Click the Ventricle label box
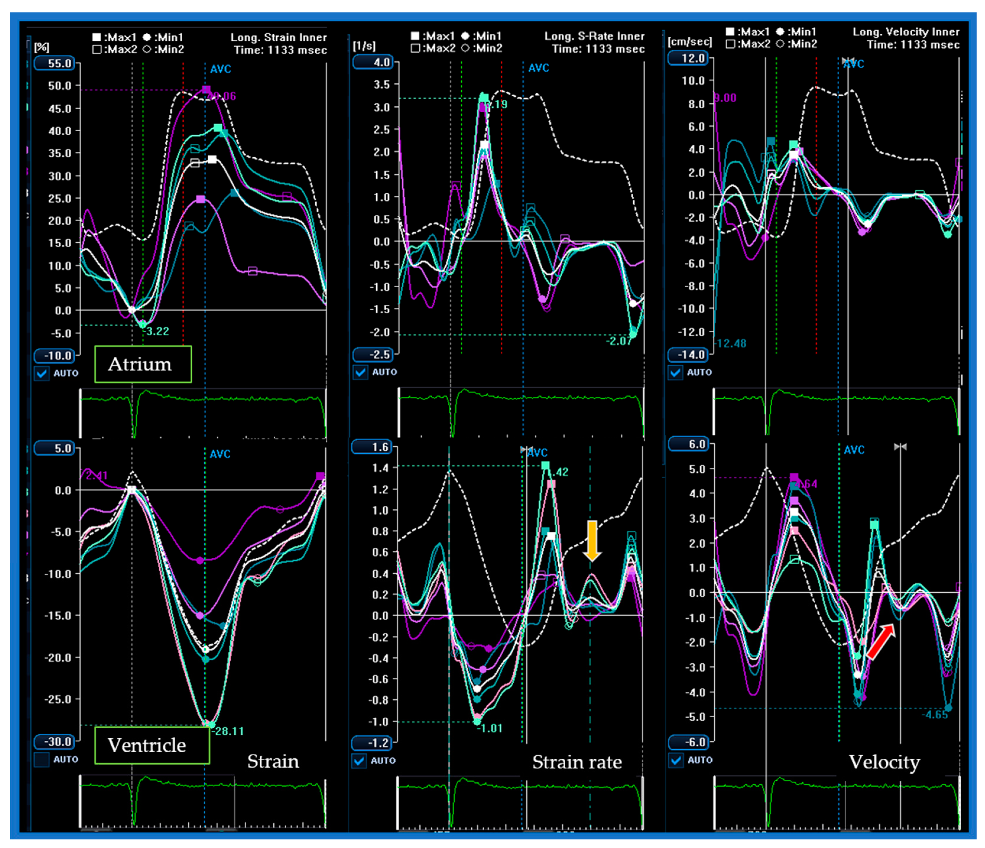This screenshot has height=848, width=985. (x=152, y=745)
